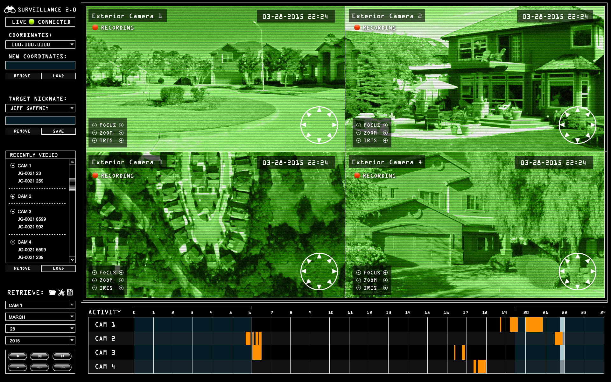This screenshot has width=611, height=382.
Task: Open the Target Nickname dropdown
Action: 72,108
